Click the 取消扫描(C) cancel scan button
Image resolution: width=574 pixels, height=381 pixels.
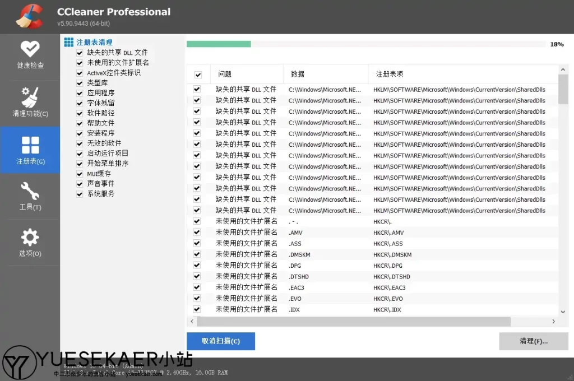click(x=221, y=341)
